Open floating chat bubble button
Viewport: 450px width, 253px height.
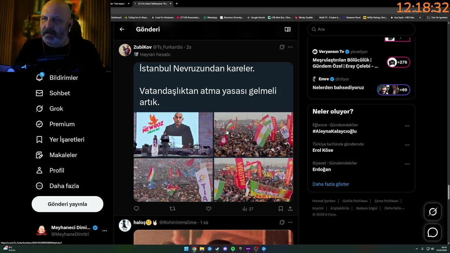pyautogui.click(x=433, y=233)
